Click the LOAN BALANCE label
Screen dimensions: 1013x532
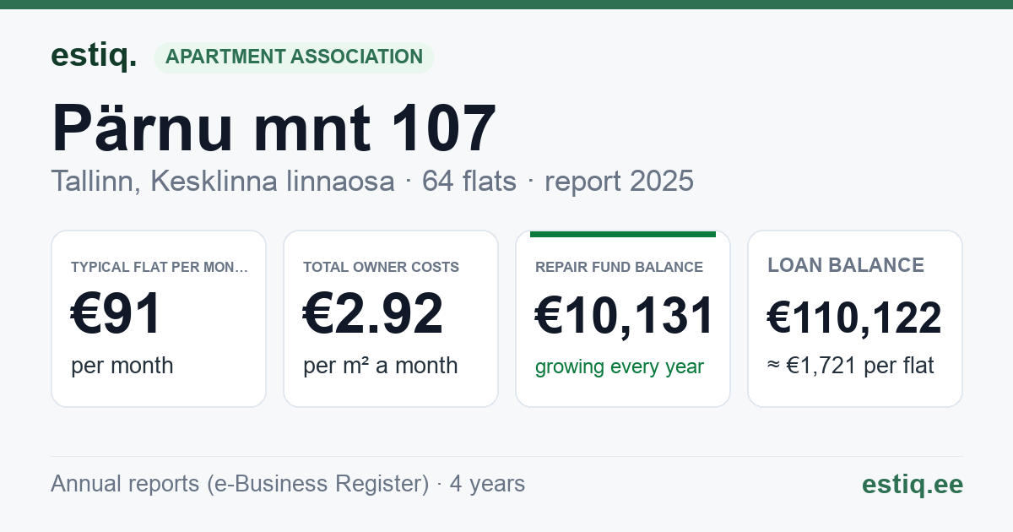[846, 265]
